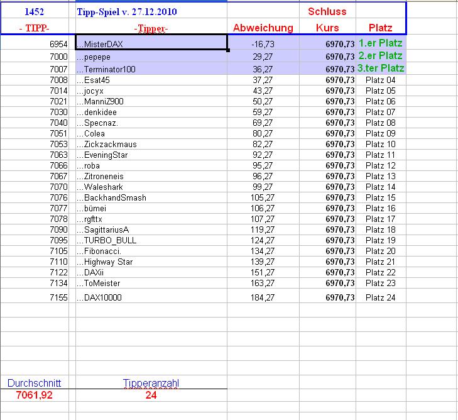Select the rgfttx cell

tap(151, 219)
